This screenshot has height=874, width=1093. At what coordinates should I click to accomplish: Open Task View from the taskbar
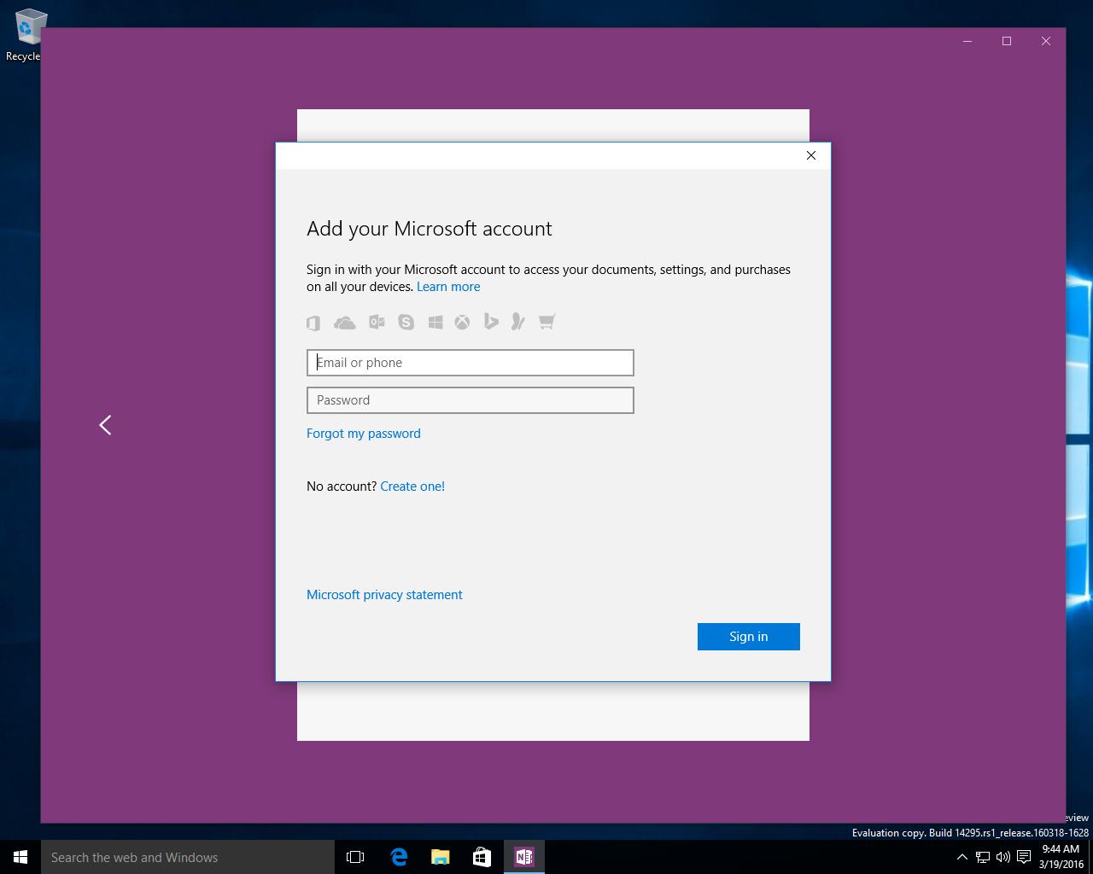[355, 857]
